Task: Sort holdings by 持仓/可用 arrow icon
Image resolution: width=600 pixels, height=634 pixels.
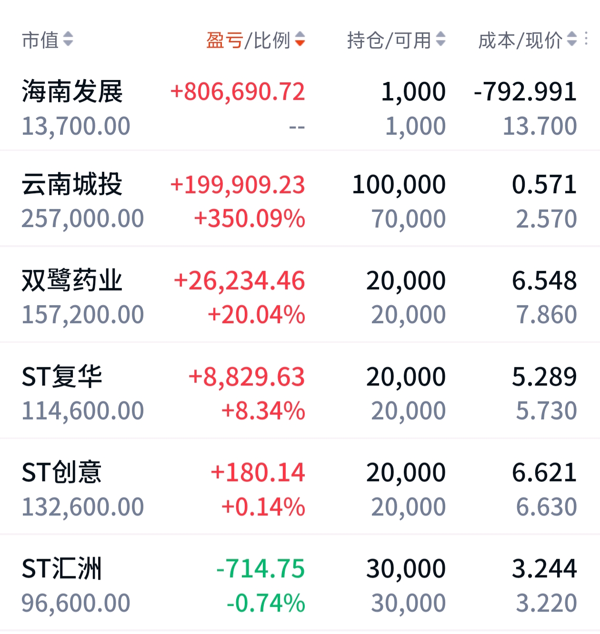Action: coord(440,40)
